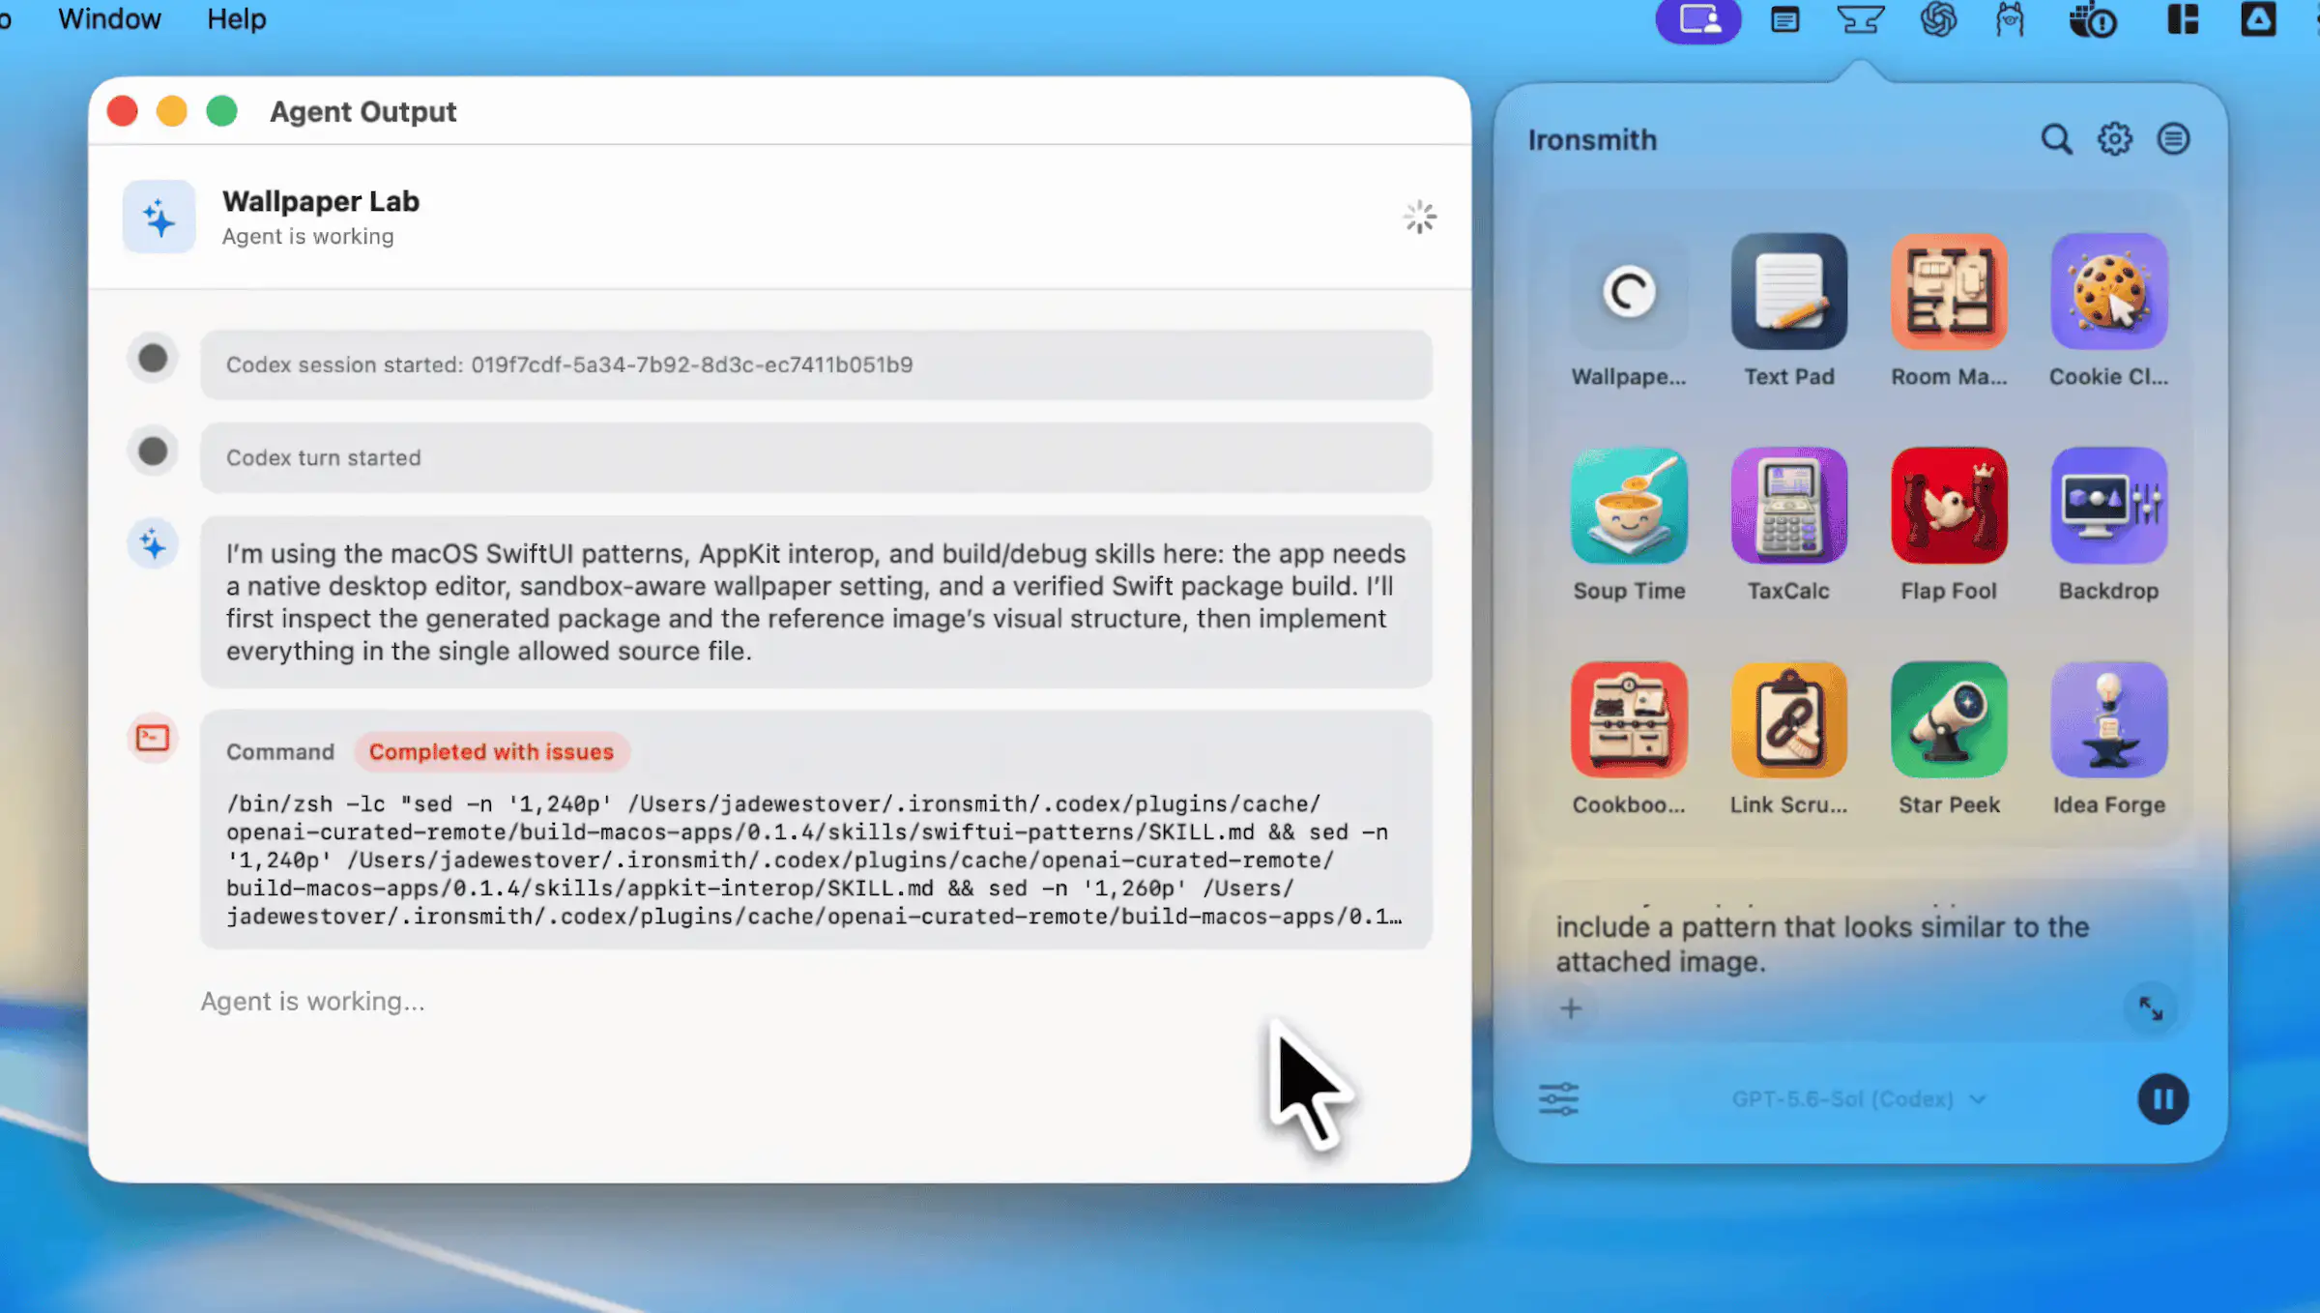Screen dimensions: 2320x1313
Task: Open the Ironsmith anvil menu bar icon
Action: pos(1860,19)
